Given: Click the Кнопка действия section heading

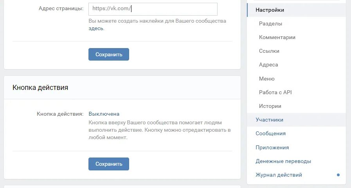Looking at the screenshot, I should click(x=40, y=88).
